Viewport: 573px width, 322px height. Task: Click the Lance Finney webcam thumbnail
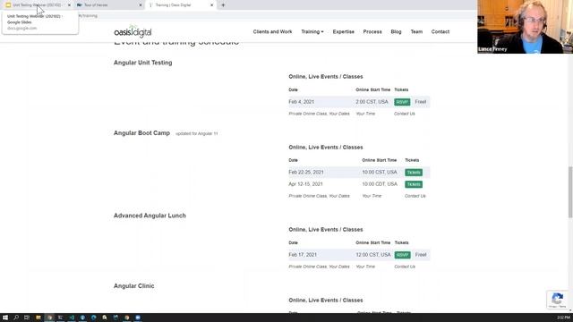pos(526,27)
